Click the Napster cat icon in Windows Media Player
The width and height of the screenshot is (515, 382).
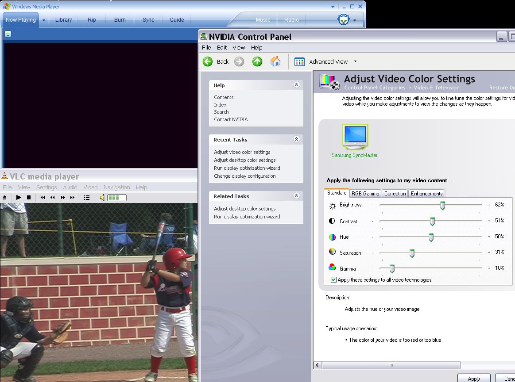pos(344,19)
